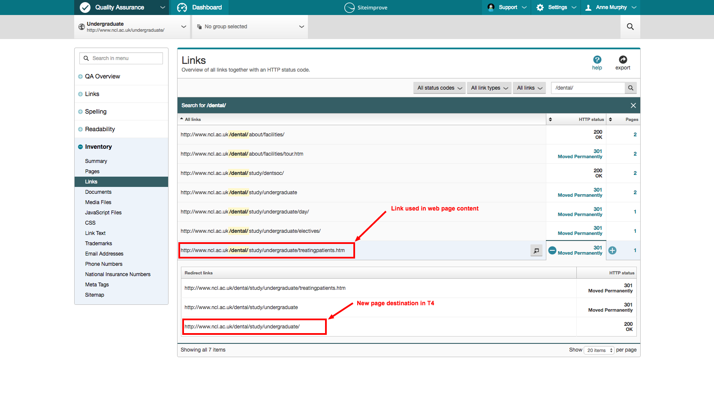Click the comment icon on treatingpatients row
The height and width of the screenshot is (412, 714).
point(536,251)
